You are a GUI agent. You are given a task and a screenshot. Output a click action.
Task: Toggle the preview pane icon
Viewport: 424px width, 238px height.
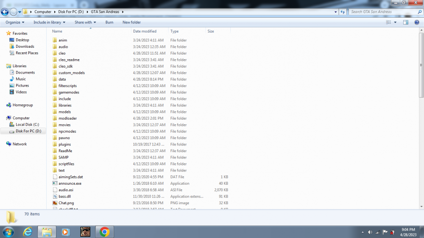click(406, 22)
